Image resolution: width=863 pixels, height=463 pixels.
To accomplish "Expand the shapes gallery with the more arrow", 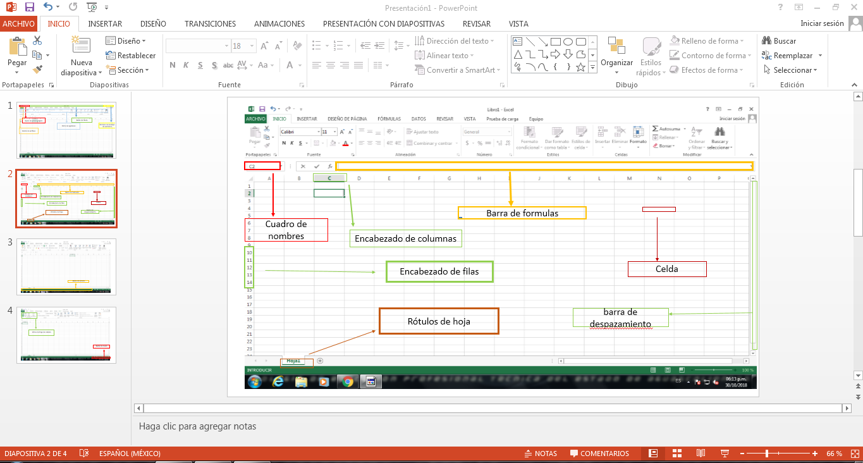I will click(x=592, y=66).
